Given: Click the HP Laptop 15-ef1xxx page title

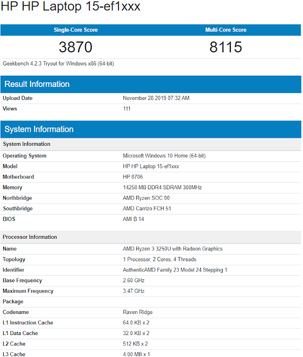Looking at the screenshot, I should pyautogui.click(x=70, y=7).
